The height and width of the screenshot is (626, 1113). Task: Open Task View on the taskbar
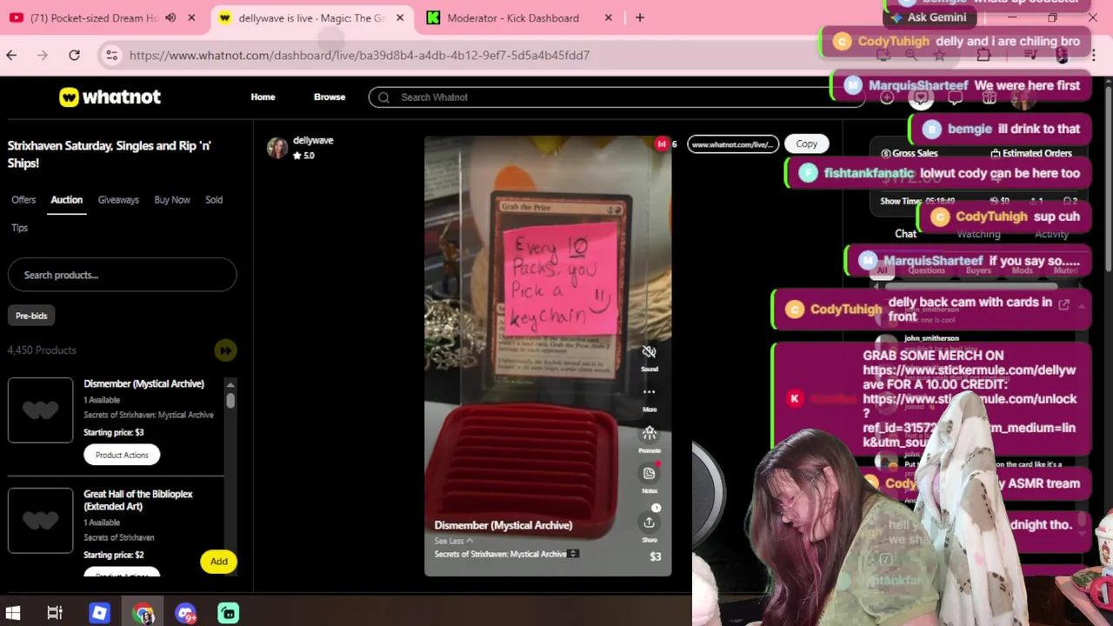point(55,613)
